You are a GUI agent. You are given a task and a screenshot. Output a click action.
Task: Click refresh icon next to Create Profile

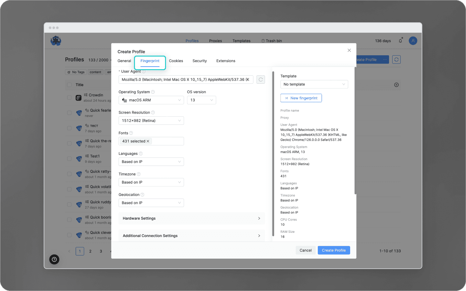point(396,59)
